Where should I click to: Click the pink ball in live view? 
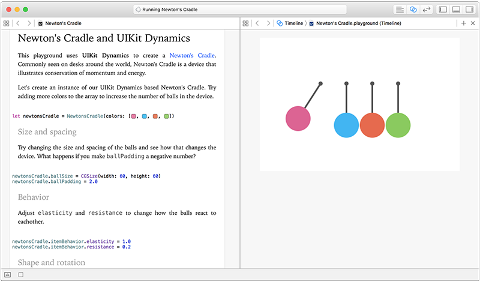(x=298, y=118)
